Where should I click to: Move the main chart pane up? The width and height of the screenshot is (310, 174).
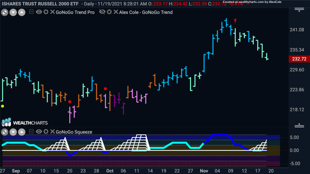21,12
